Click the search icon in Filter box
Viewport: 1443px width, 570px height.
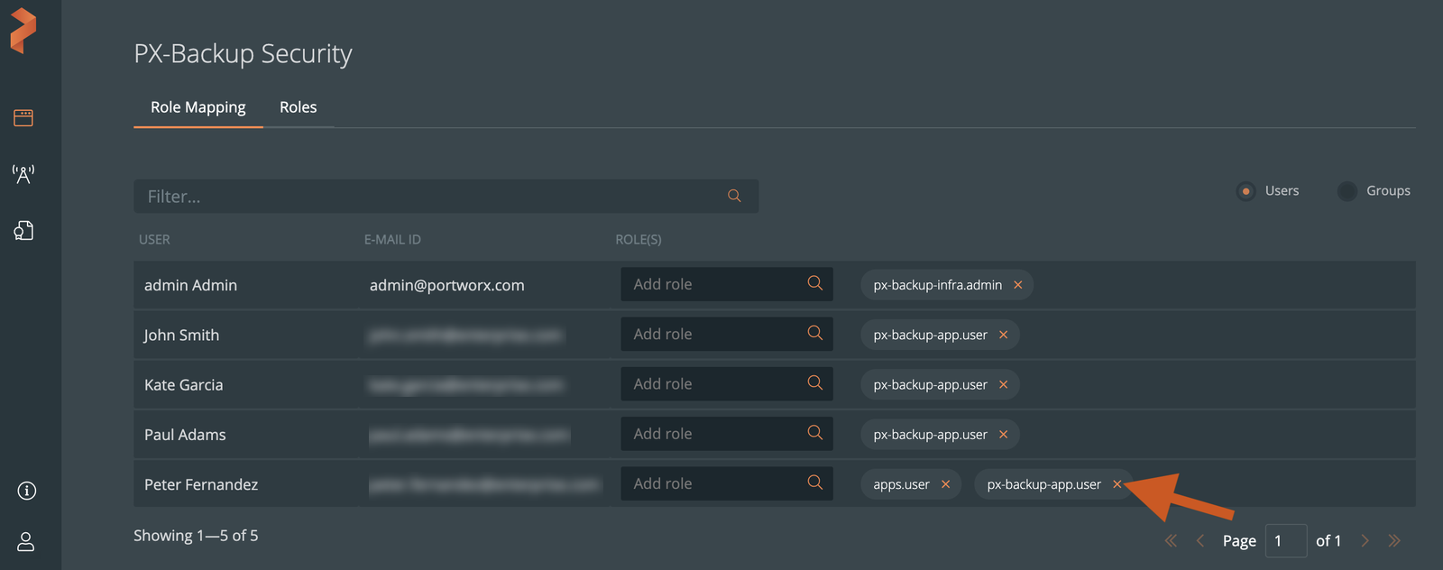tap(734, 196)
